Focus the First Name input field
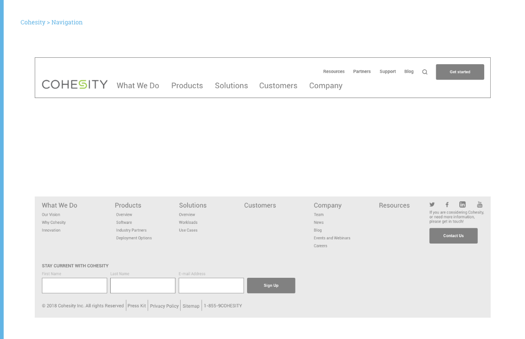The image size is (525, 339). tap(74, 285)
